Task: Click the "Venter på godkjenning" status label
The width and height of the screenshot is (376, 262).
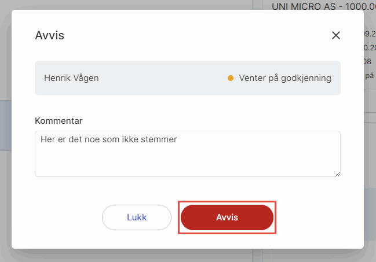Action: (285, 78)
